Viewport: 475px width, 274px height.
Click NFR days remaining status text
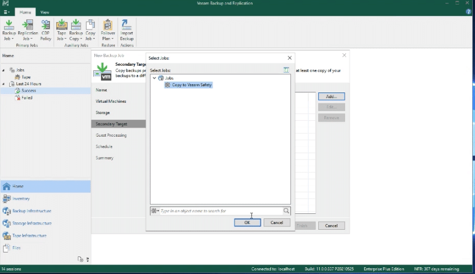436,269
